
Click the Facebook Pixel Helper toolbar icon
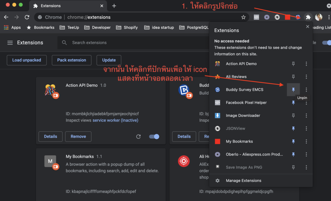point(256,17)
